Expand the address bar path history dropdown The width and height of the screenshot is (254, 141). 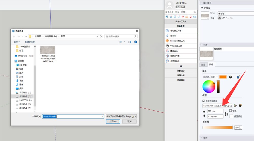97,36
